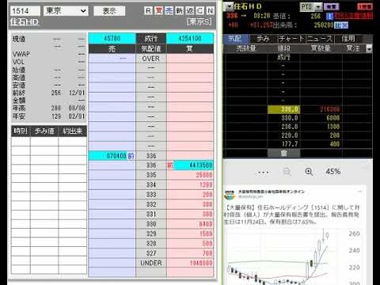The height and width of the screenshot is (285, 380).
Task: Click the 買 button below the PTS order book
Action: pos(283,153)
